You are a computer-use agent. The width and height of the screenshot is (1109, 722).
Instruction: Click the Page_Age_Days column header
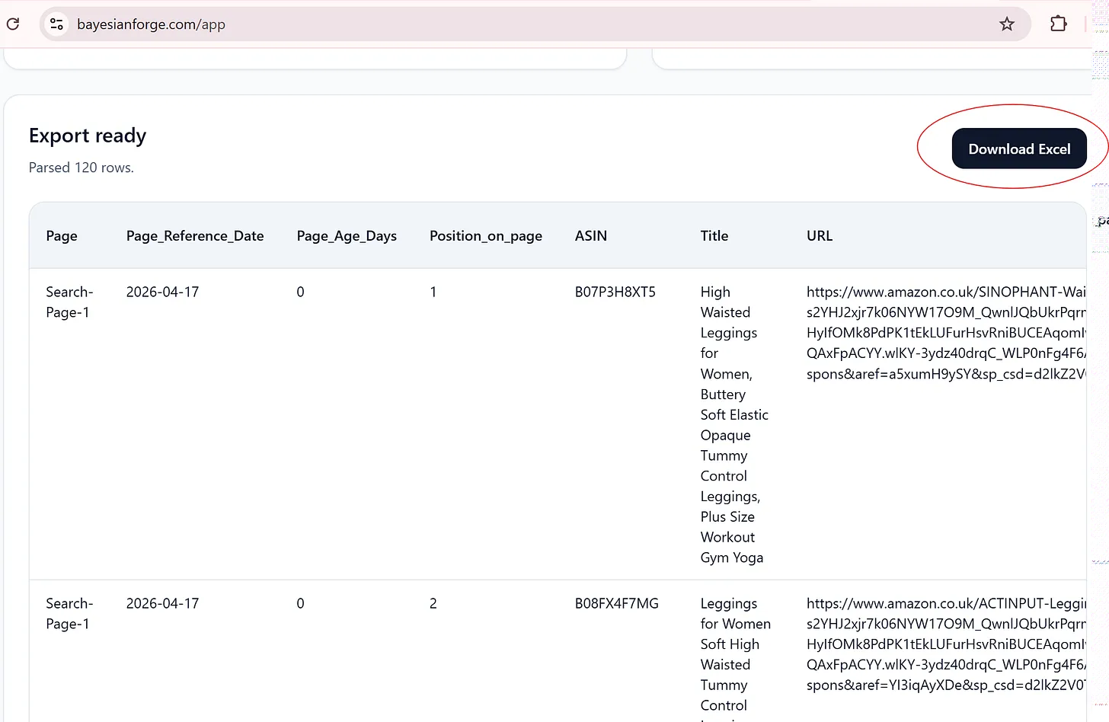[x=347, y=236]
